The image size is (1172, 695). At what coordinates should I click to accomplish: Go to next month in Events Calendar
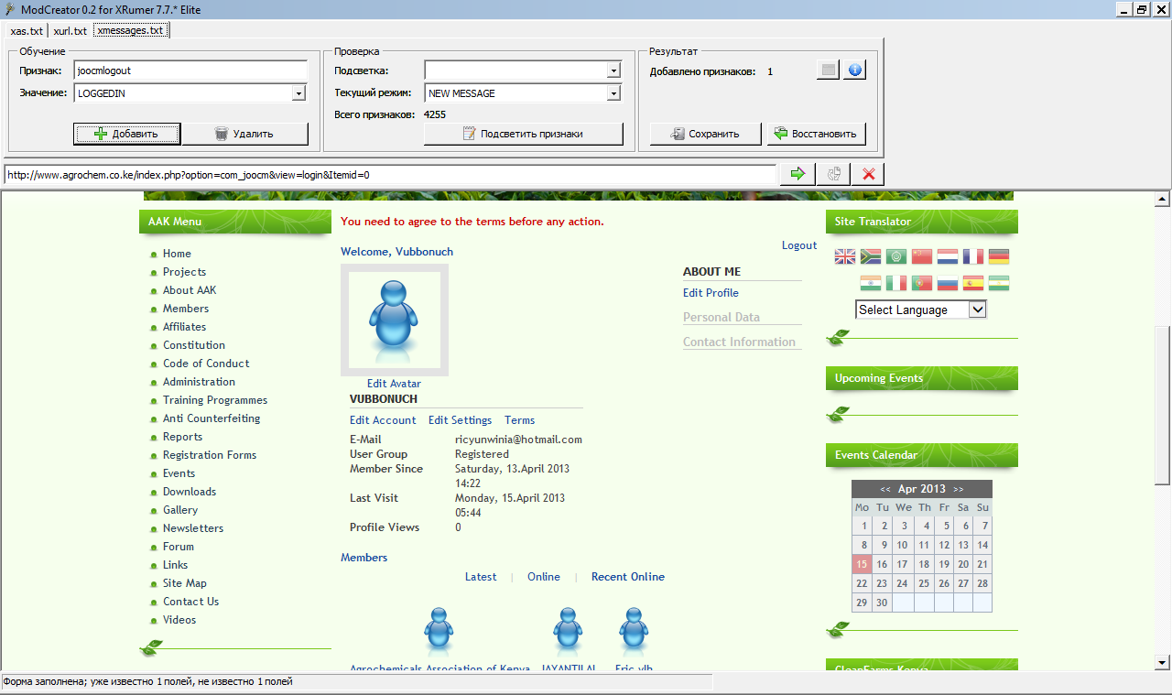coord(958,489)
